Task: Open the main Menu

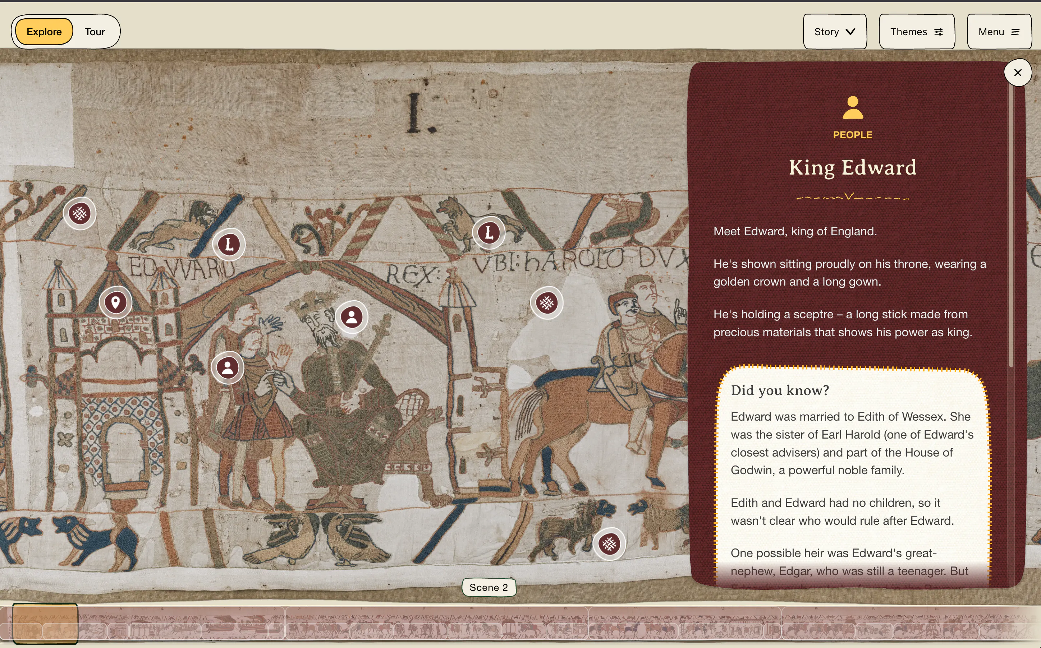Action: click(x=999, y=32)
